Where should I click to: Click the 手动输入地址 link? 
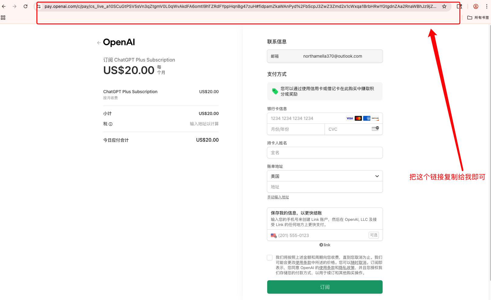tap(278, 197)
